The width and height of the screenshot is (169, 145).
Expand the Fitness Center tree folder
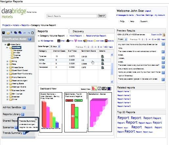(x=7, y=67)
